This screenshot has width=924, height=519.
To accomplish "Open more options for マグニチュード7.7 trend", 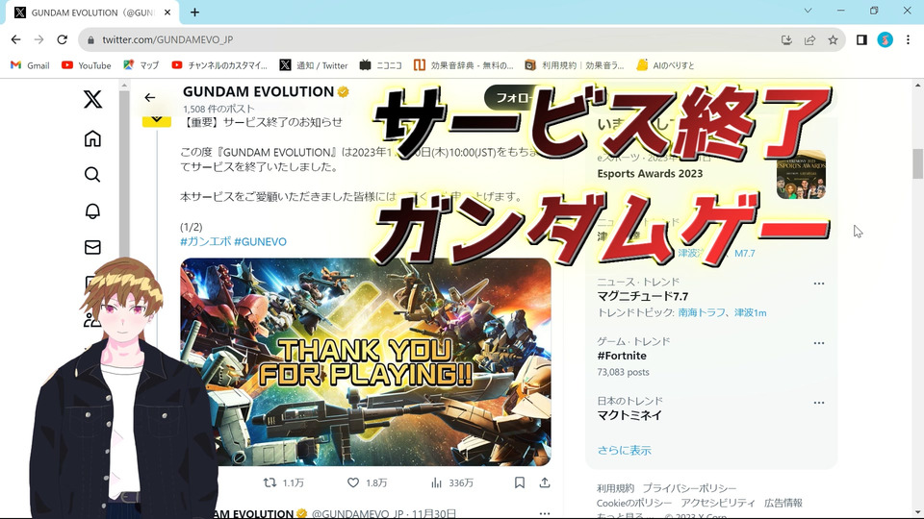I will coord(818,284).
